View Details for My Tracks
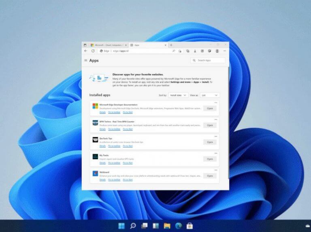This screenshot has width=311, height=232. pyautogui.click(x=102, y=163)
